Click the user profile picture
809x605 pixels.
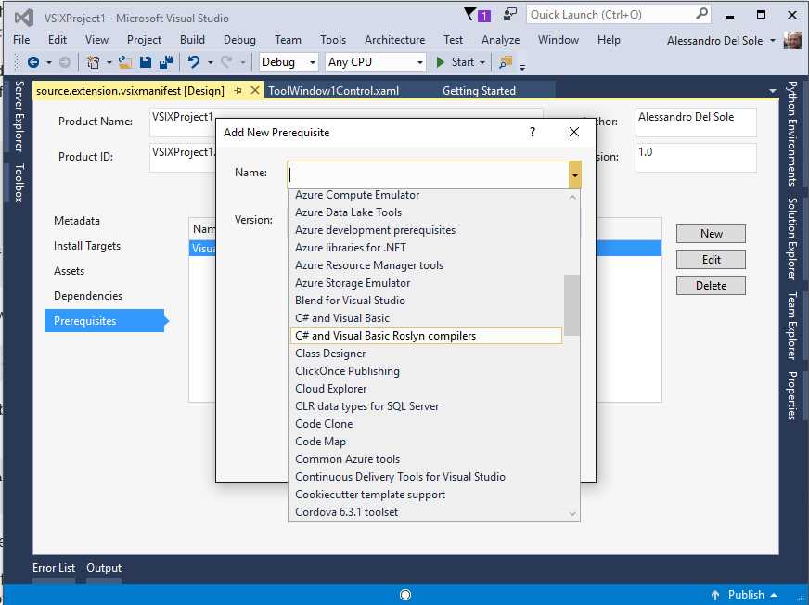pos(792,40)
